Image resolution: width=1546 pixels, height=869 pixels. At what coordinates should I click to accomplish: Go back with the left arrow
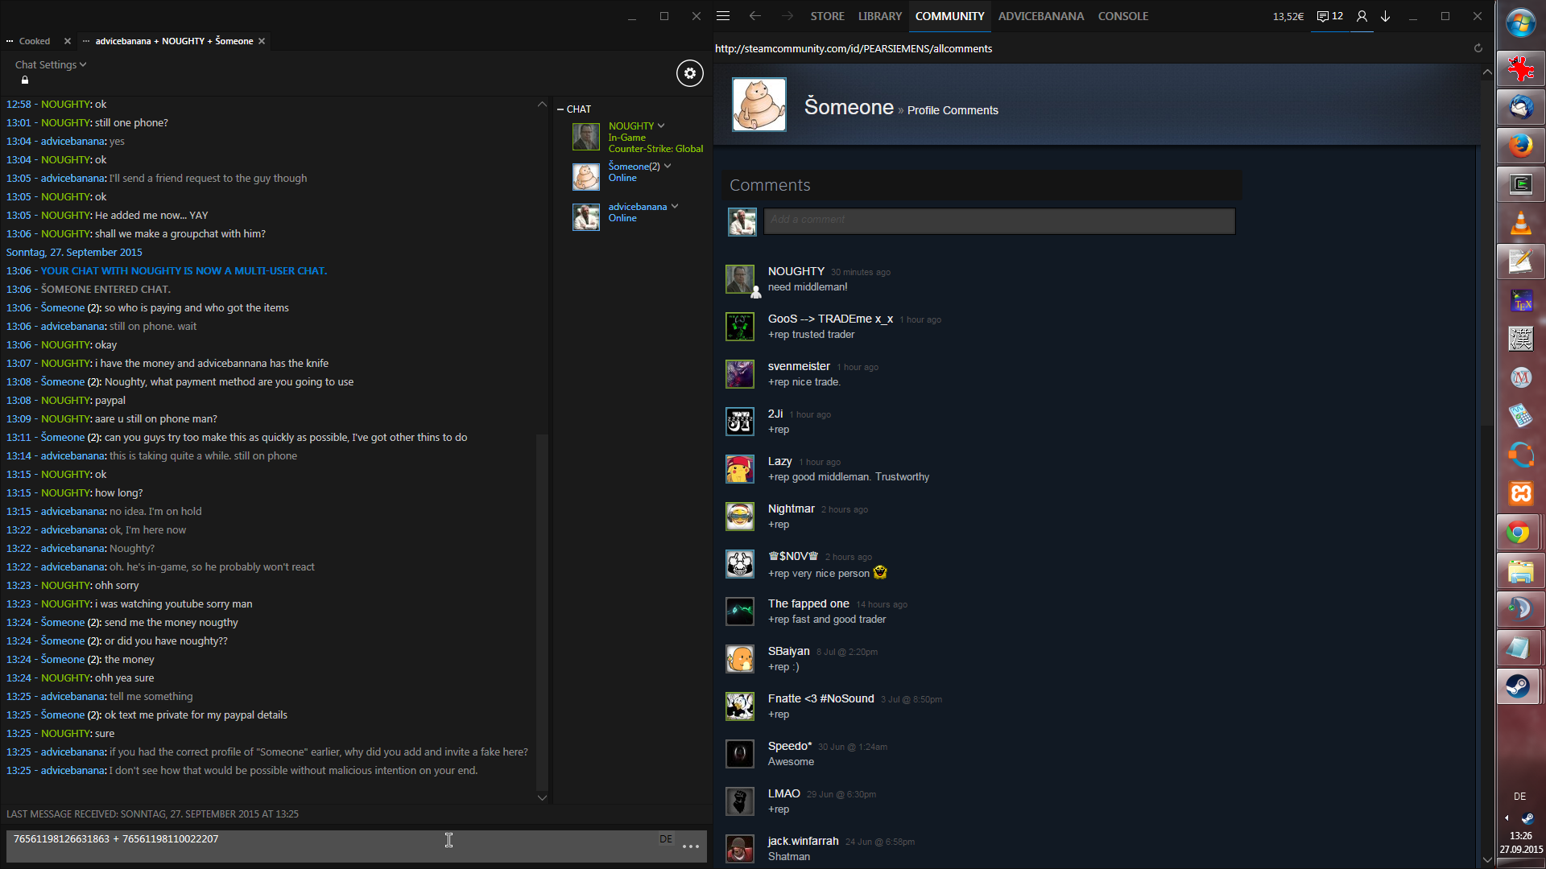click(754, 16)
